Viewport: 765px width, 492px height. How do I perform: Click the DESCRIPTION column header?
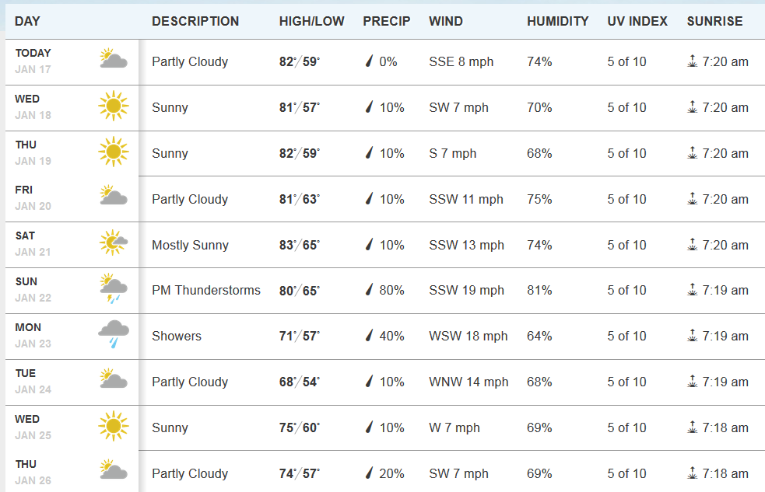(x=195, y=22)
